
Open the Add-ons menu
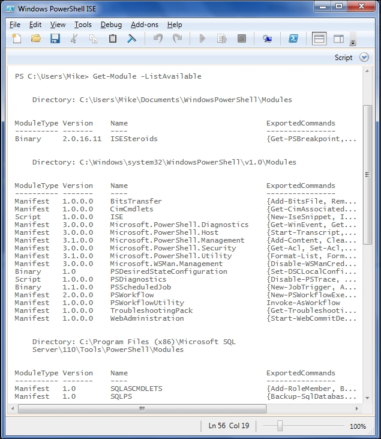point(145,25)
